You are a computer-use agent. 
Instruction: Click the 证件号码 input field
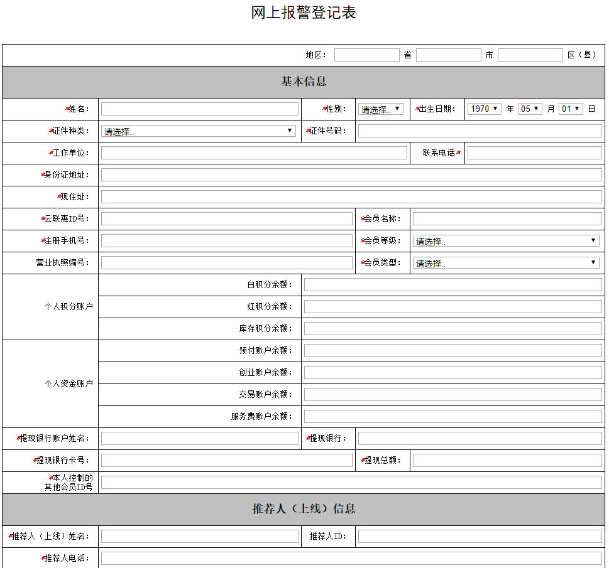coord(480,131)
